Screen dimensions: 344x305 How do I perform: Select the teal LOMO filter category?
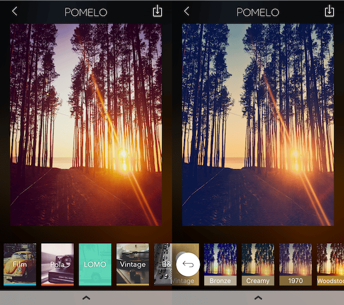95,265
